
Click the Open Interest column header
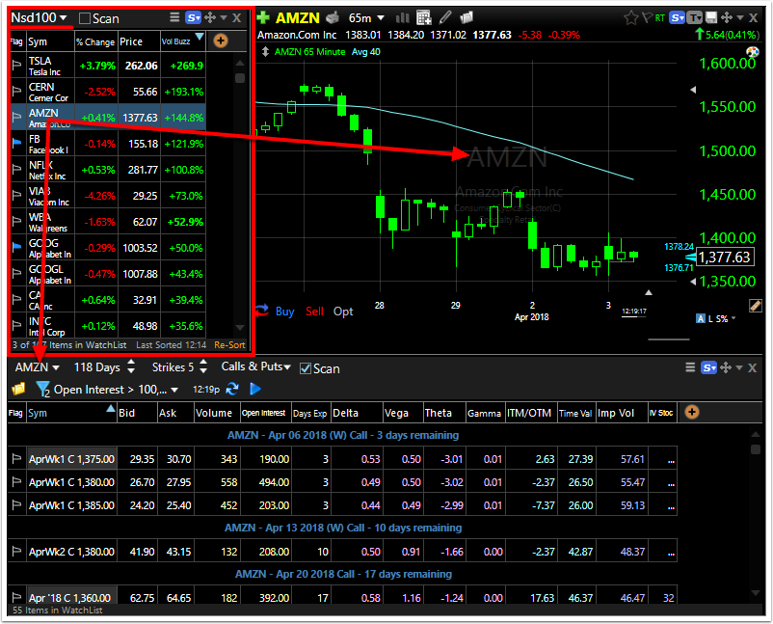(x=265, y=413)
